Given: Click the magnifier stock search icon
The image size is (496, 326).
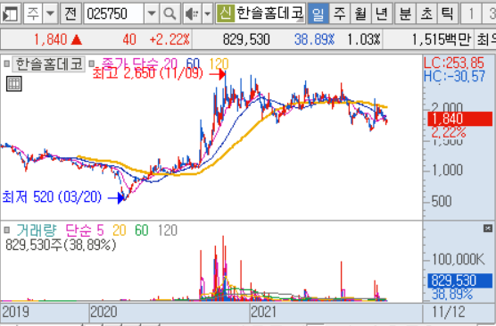Looking at the screenshot, I should (x=170, y=13).
